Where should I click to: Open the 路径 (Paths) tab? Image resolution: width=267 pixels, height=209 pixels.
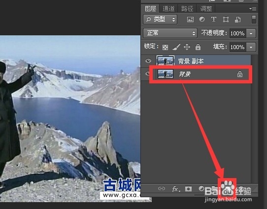pyautogui.click(x=187, y=9)
